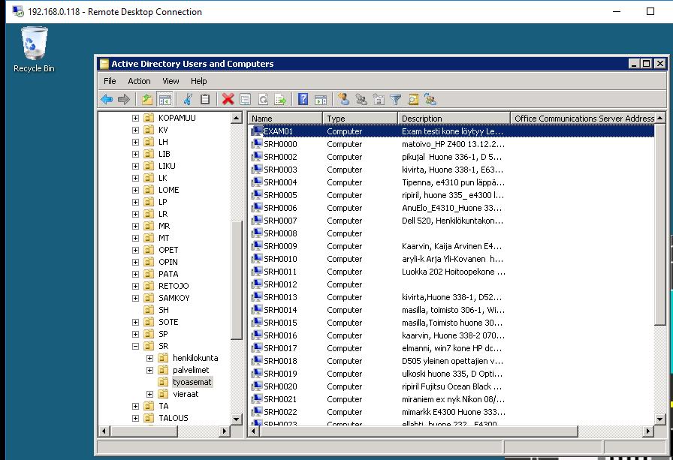Add selected objects to a group icon
Viewport: 673px width, 460px height.
point(430,100)
